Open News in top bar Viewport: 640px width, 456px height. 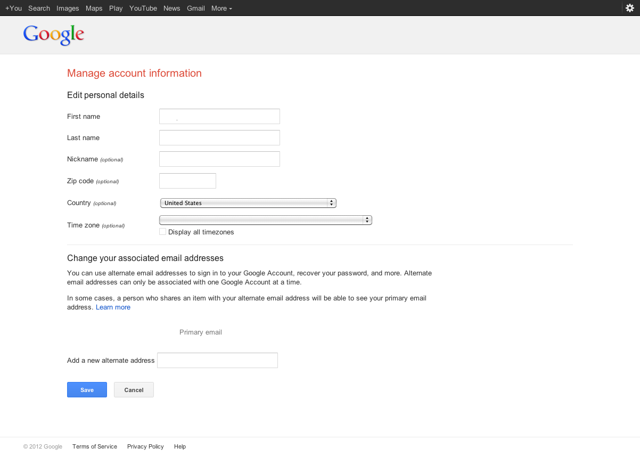pyautogui.click(x=172, y=8)
